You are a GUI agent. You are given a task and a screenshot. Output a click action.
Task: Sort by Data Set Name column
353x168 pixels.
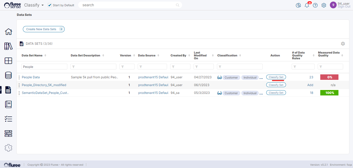(x=45, y=55)
